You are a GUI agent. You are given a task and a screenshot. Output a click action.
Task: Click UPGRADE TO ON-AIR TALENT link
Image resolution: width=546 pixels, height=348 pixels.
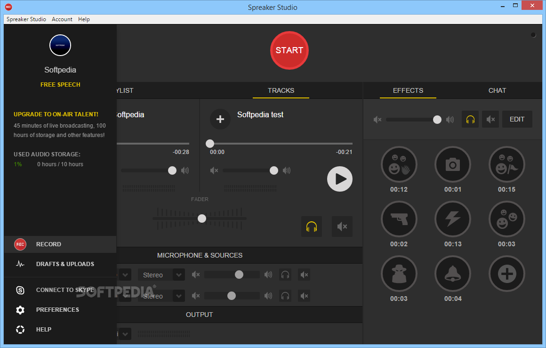(56, 114)
